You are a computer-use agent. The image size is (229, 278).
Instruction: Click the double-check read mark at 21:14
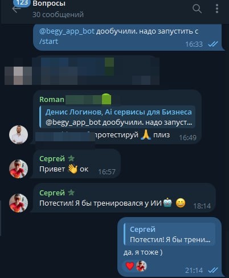213,270
